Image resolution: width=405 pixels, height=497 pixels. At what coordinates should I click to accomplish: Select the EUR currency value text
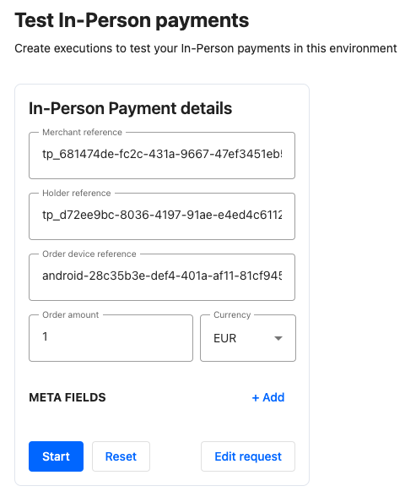[225, 338]
